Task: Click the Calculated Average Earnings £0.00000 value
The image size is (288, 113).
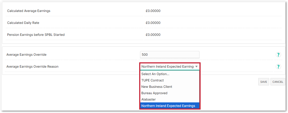Action: tap(153, 11)
